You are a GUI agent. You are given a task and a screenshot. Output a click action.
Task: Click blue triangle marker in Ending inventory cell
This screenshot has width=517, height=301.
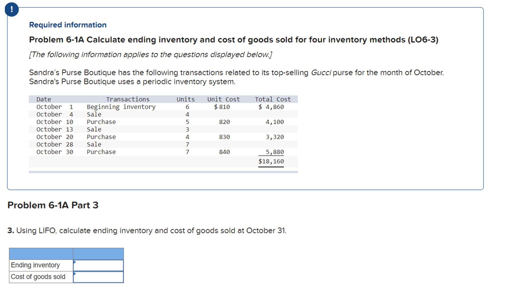[x=75, y=262]
